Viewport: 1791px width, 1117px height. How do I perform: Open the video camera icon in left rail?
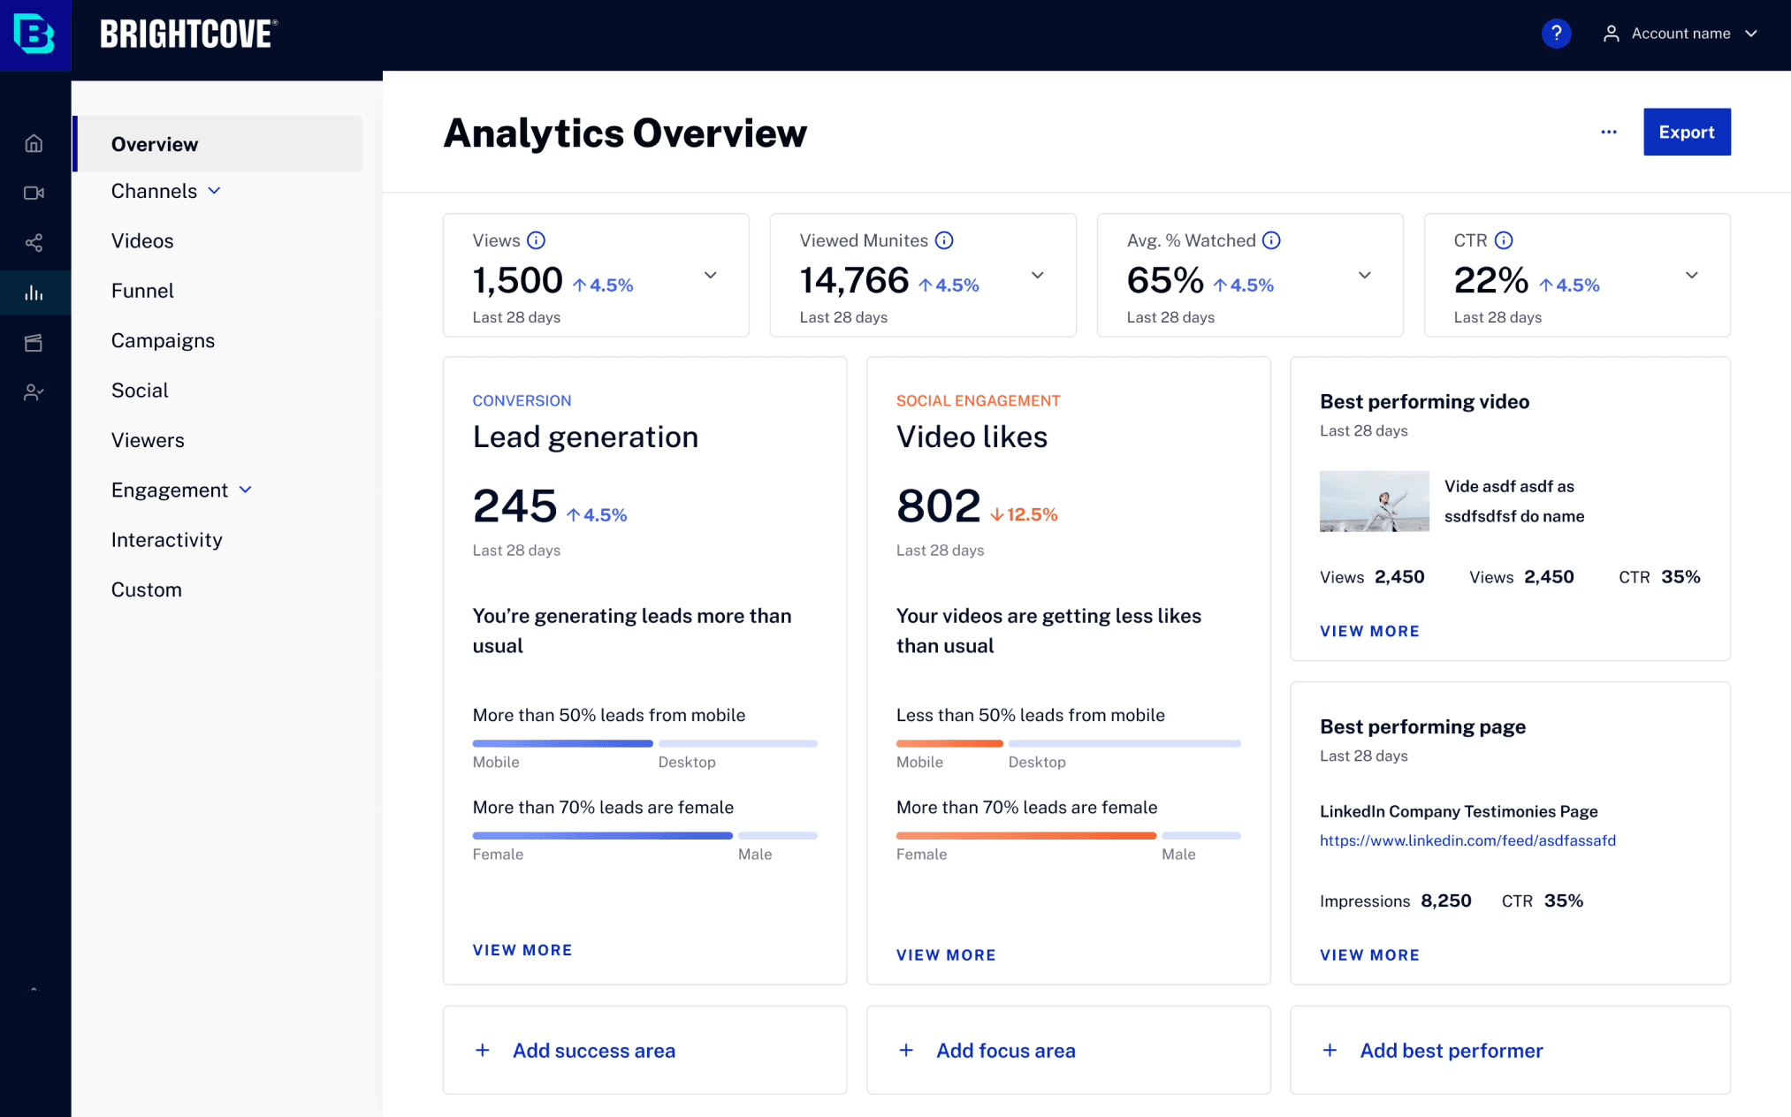[34, 193]
